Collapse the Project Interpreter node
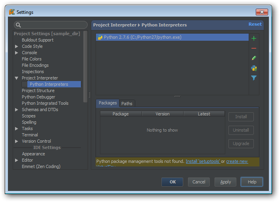280x202 pixels. click(x=17, y=78)
